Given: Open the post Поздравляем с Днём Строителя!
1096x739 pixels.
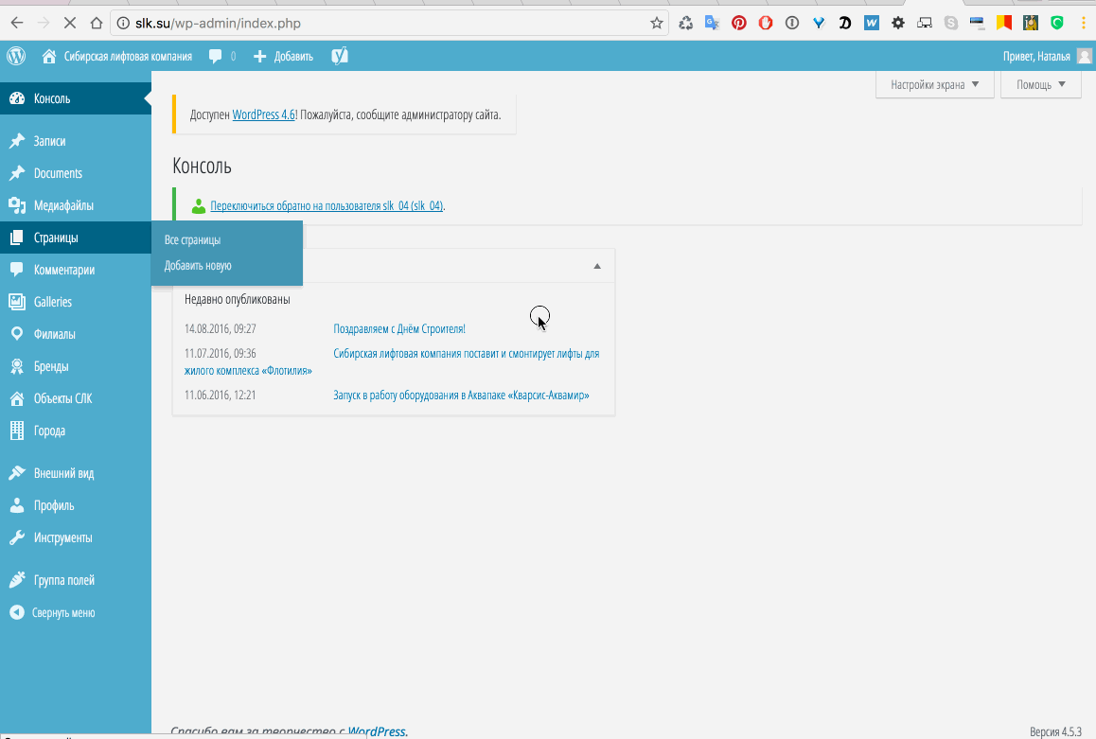Looking at the screenshot, I should tap(399, 329).
